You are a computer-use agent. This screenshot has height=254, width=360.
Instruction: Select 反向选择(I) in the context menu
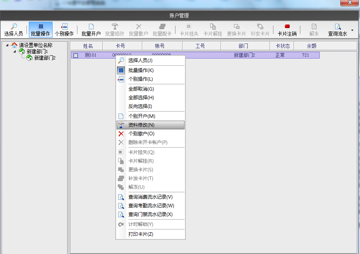click(x=140, y=106)
